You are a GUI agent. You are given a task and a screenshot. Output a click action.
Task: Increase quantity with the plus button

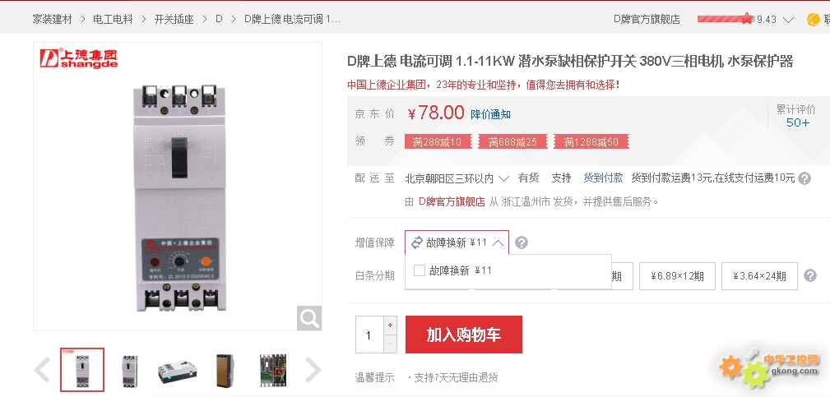[390, 325]
